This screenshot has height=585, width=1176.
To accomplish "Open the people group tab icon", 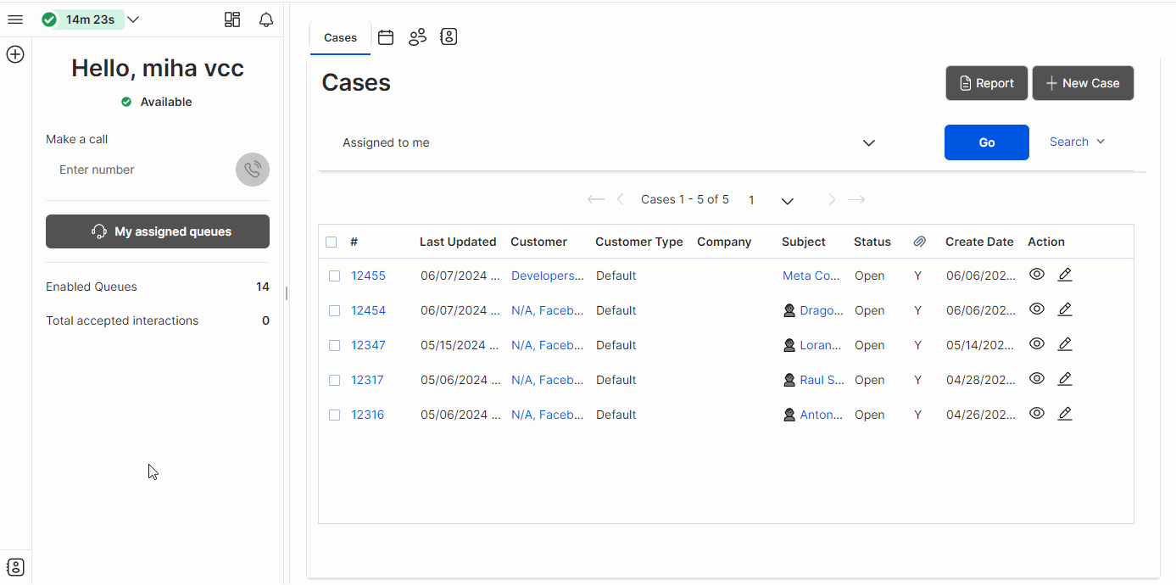I will click(x=417, y=37).
